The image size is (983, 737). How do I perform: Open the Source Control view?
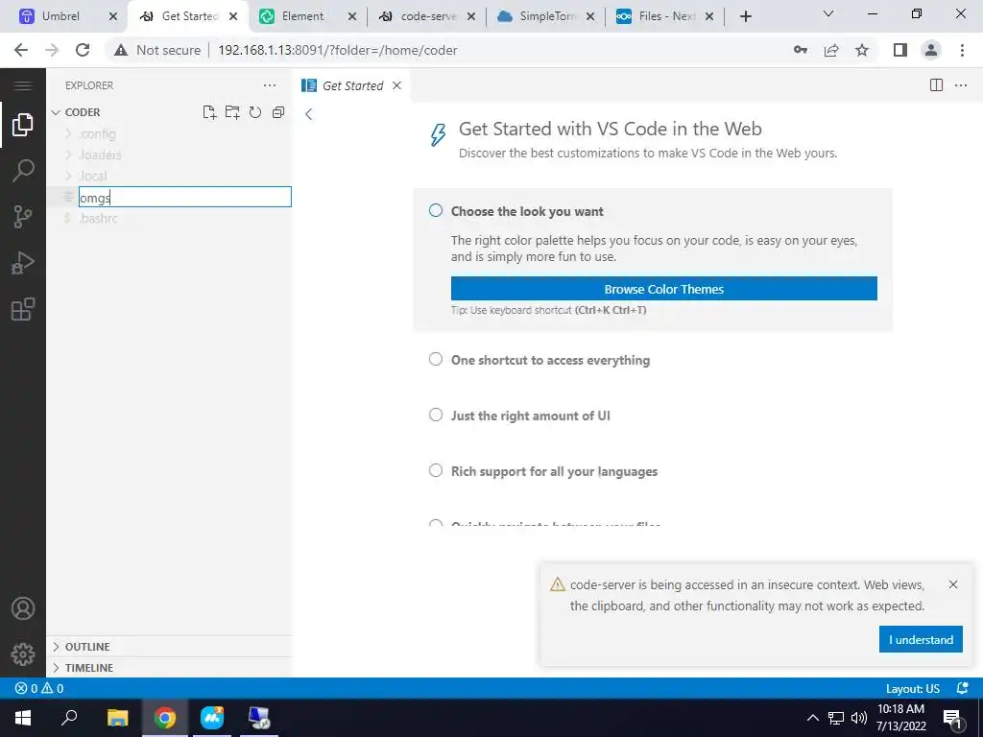point(23,217)
